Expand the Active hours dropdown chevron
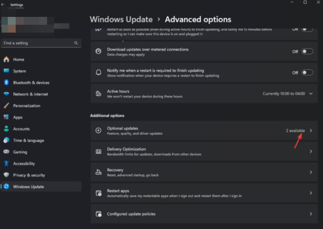Image resolution: width=323 pixels, height=229 pixels. pyautogui.click(x=311, y=93)
